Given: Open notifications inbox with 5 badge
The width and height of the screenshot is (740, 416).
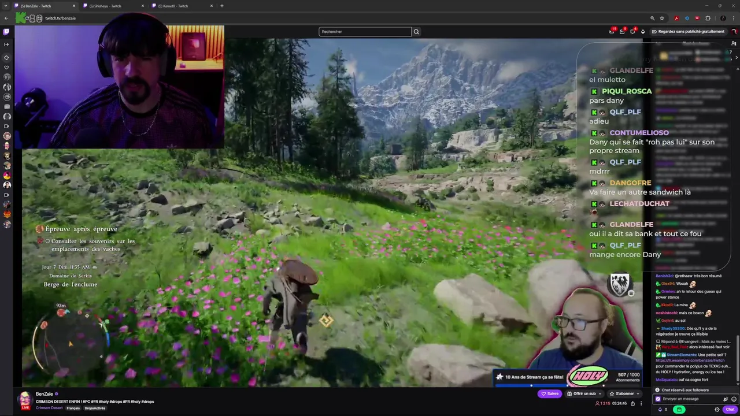Looking at the screenshot, I should point(622,31).
